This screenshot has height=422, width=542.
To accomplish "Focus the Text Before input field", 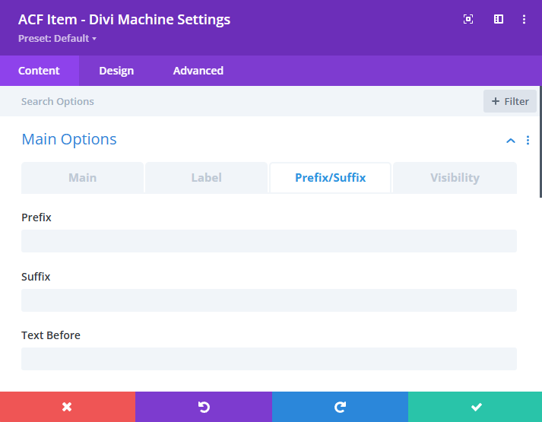I will (269, 359).
